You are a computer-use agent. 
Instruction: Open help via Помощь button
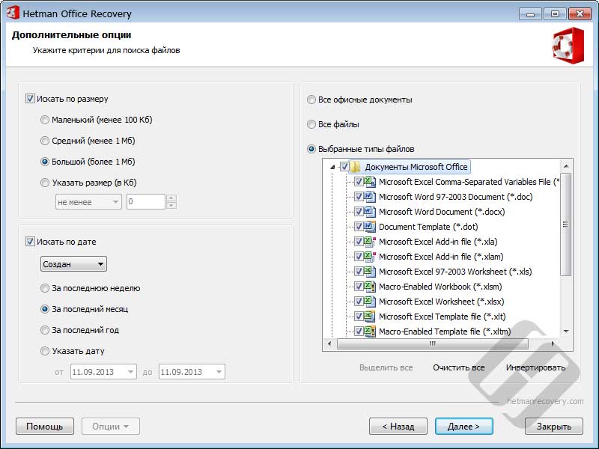coord(45,426)
